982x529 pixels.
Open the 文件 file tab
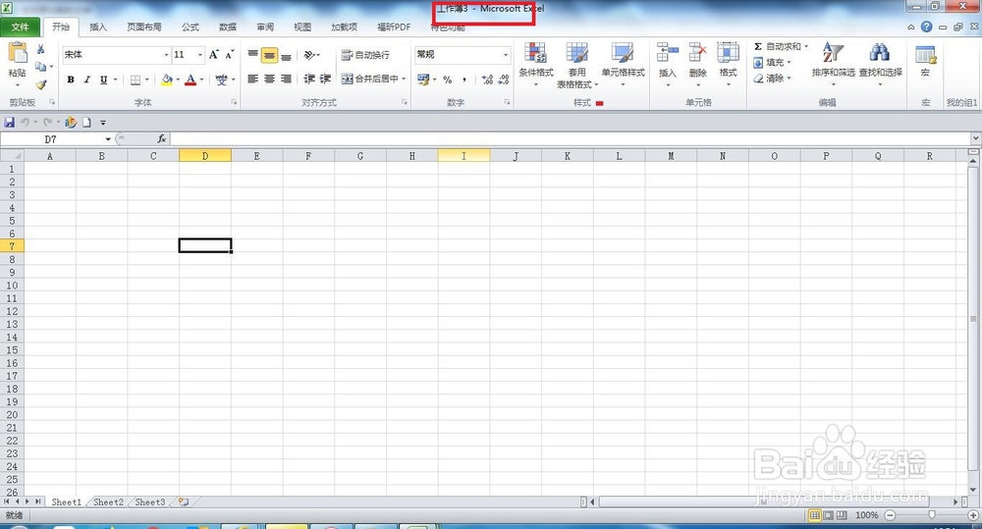pos(20,26)
